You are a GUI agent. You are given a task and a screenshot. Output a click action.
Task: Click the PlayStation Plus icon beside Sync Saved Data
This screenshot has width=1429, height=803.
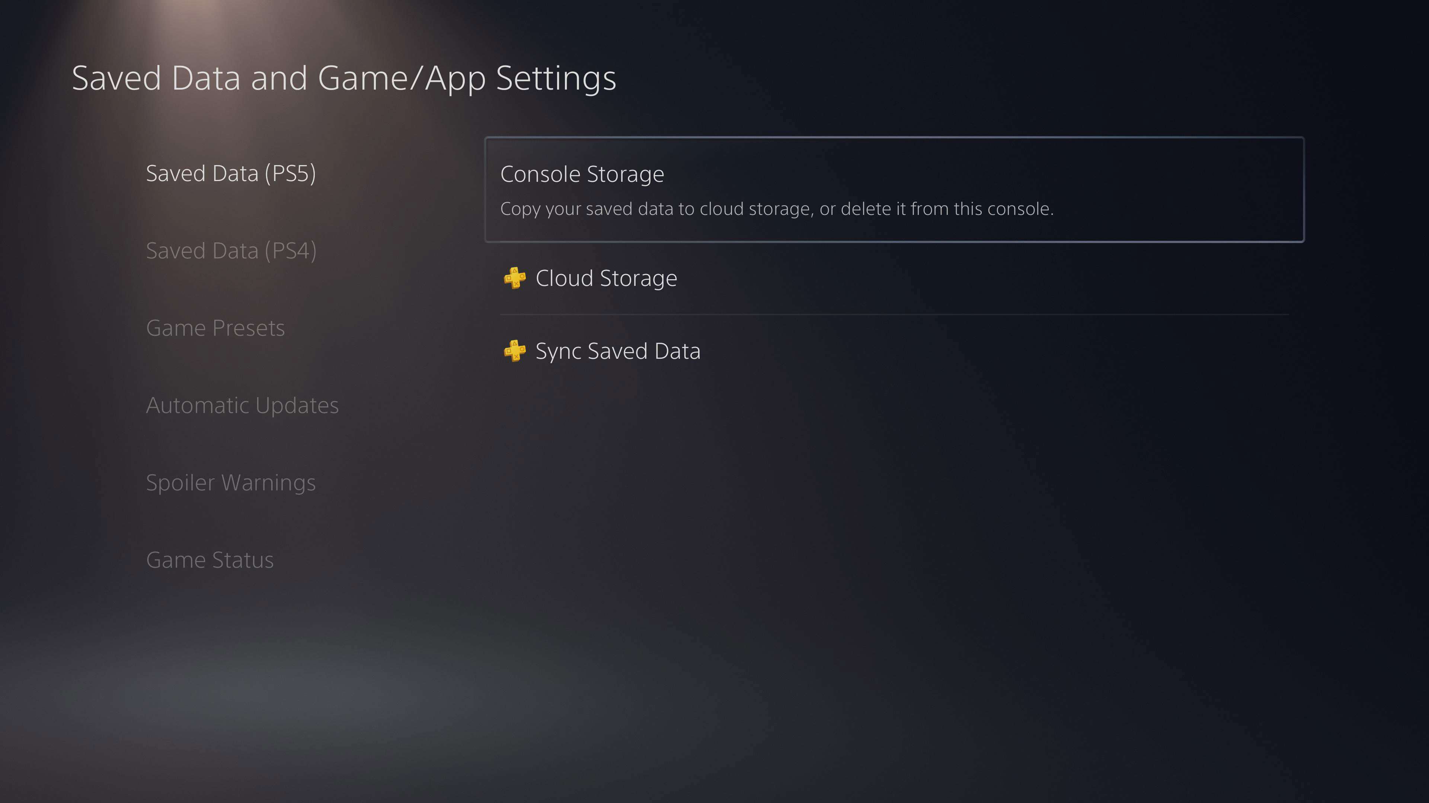[x=514, y=351]
